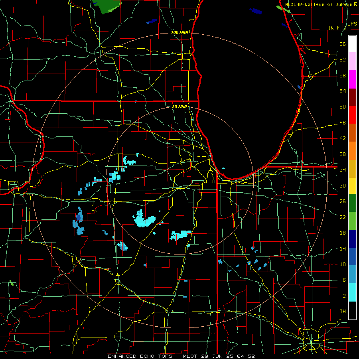
Task: Click the 54 legend value
Action: (x=343, y=91)
